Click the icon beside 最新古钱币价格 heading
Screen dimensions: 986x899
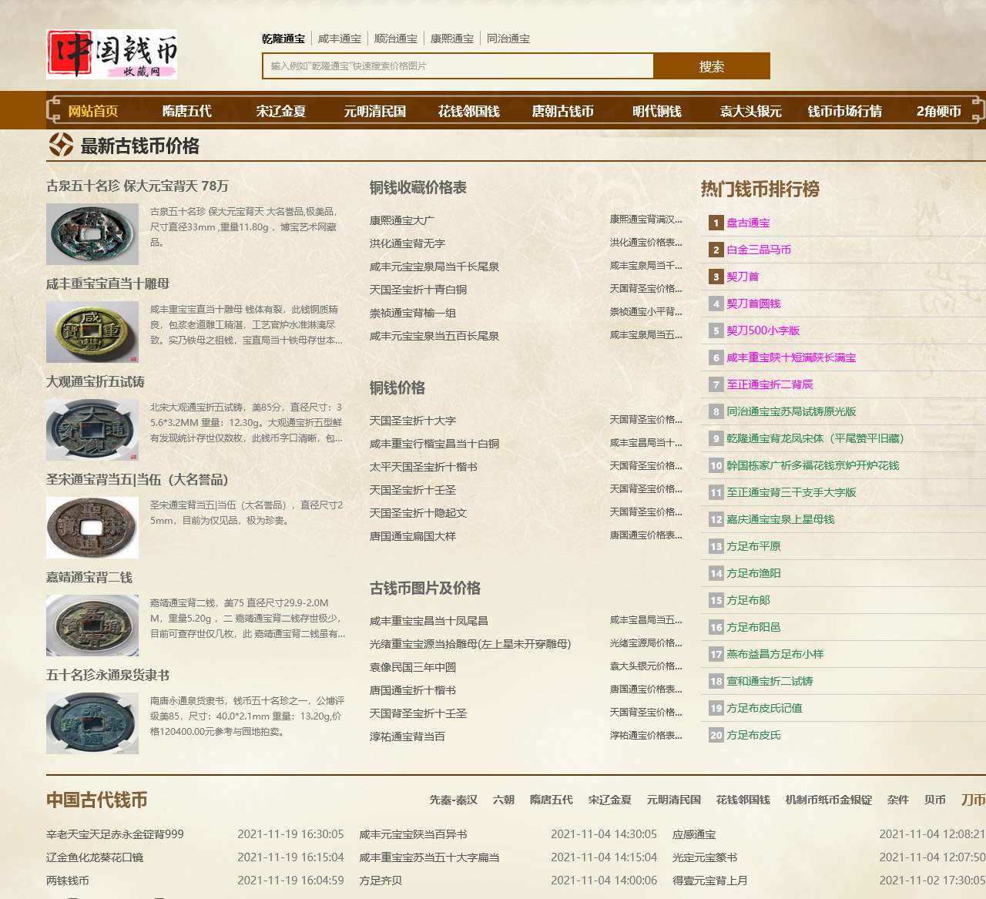[61, 145]
